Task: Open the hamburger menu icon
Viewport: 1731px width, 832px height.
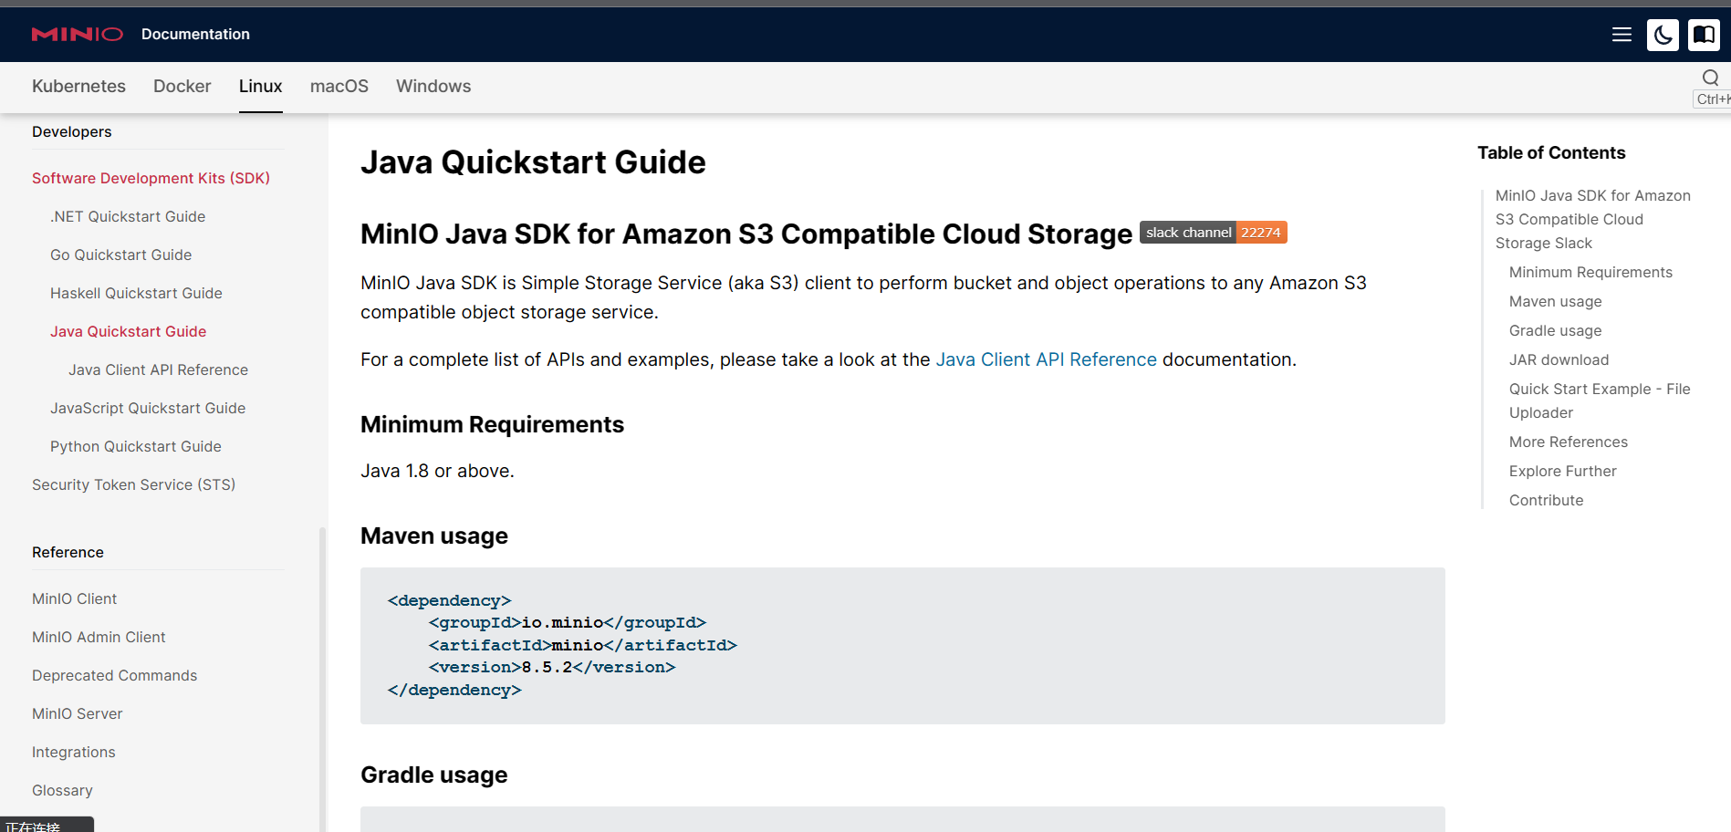Action: (x=1622, y=35)
